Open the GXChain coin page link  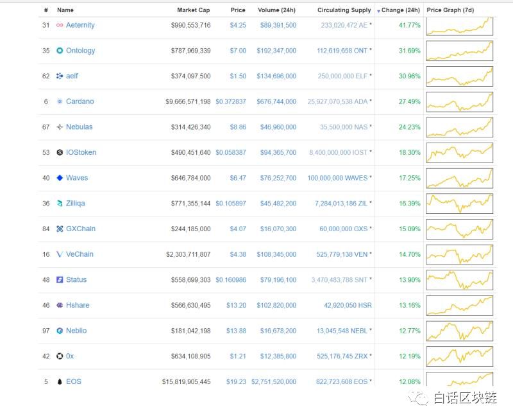81,229
